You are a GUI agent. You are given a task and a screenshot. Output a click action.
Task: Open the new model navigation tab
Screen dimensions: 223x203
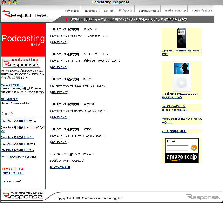click(x=72, y=11)
